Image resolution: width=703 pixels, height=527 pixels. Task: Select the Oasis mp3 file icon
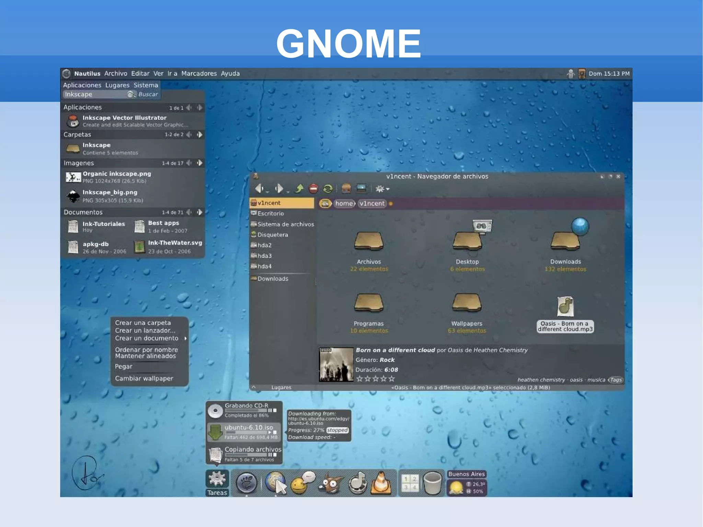point(565,306)
